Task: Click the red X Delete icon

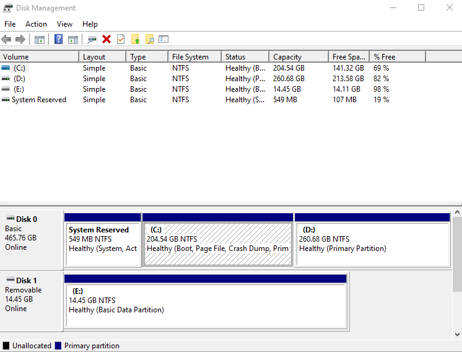Action: tap(107, 39)
